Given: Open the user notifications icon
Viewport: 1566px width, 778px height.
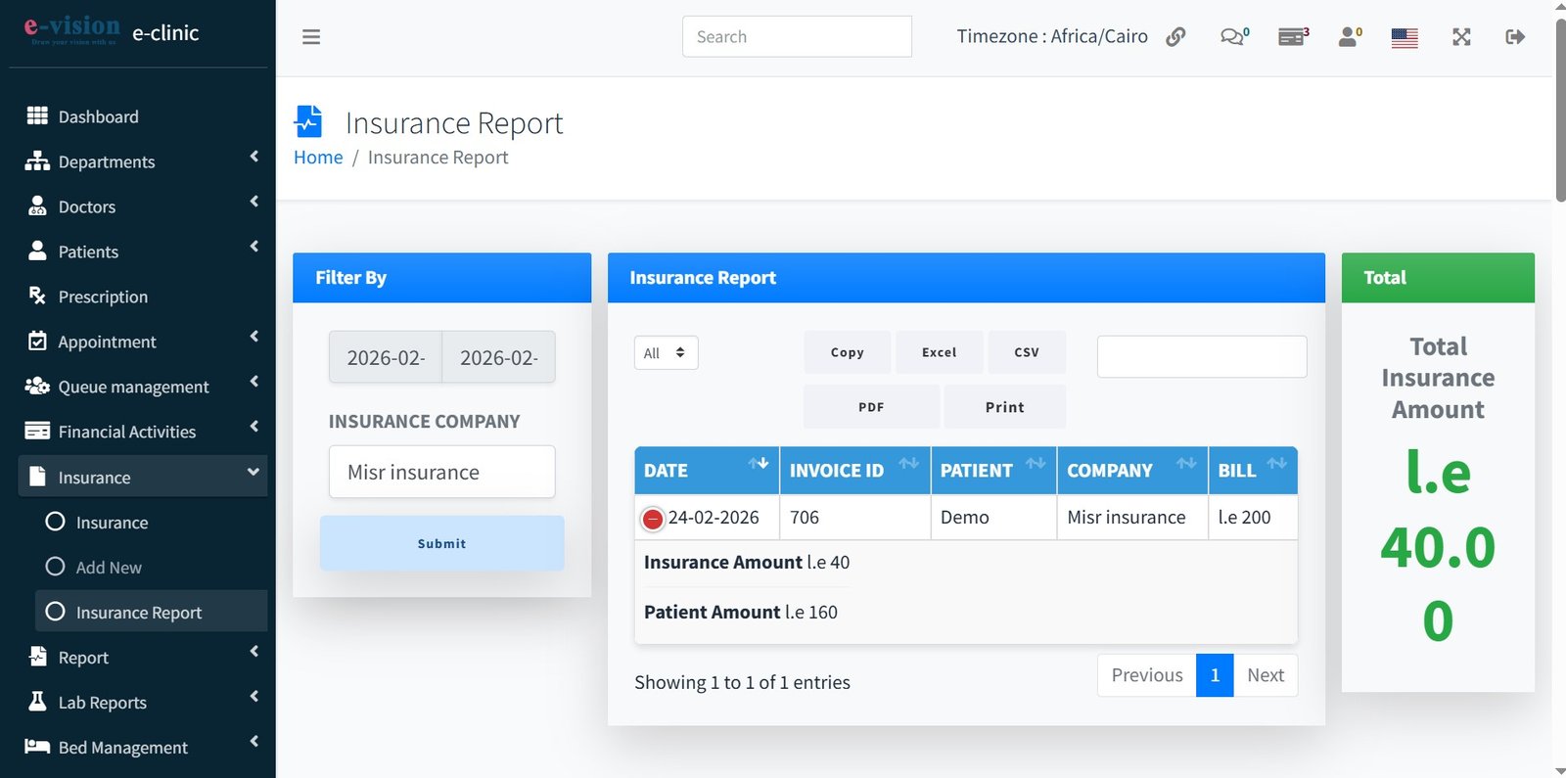Looking at the screenshot, I should (x=1350, y=37).
